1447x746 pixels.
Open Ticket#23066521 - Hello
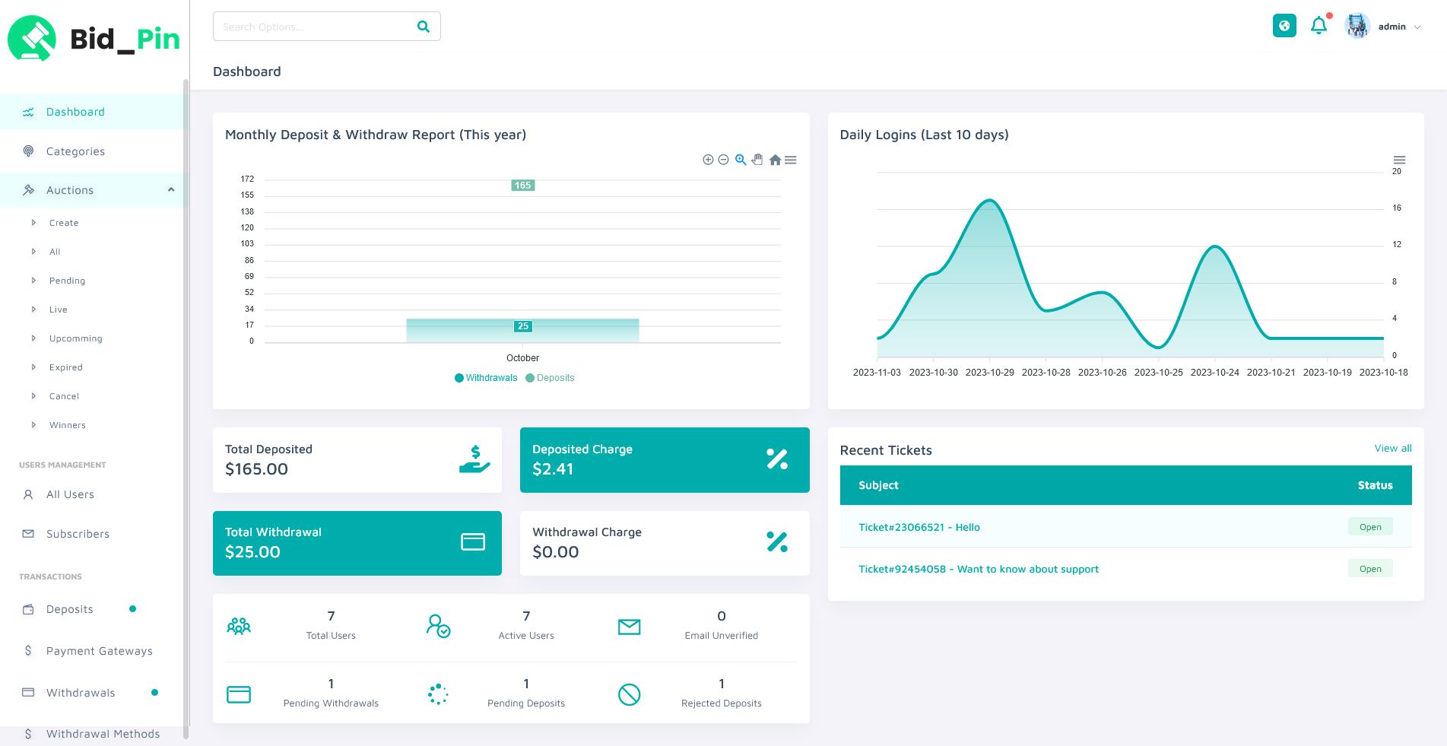(919, 527)
